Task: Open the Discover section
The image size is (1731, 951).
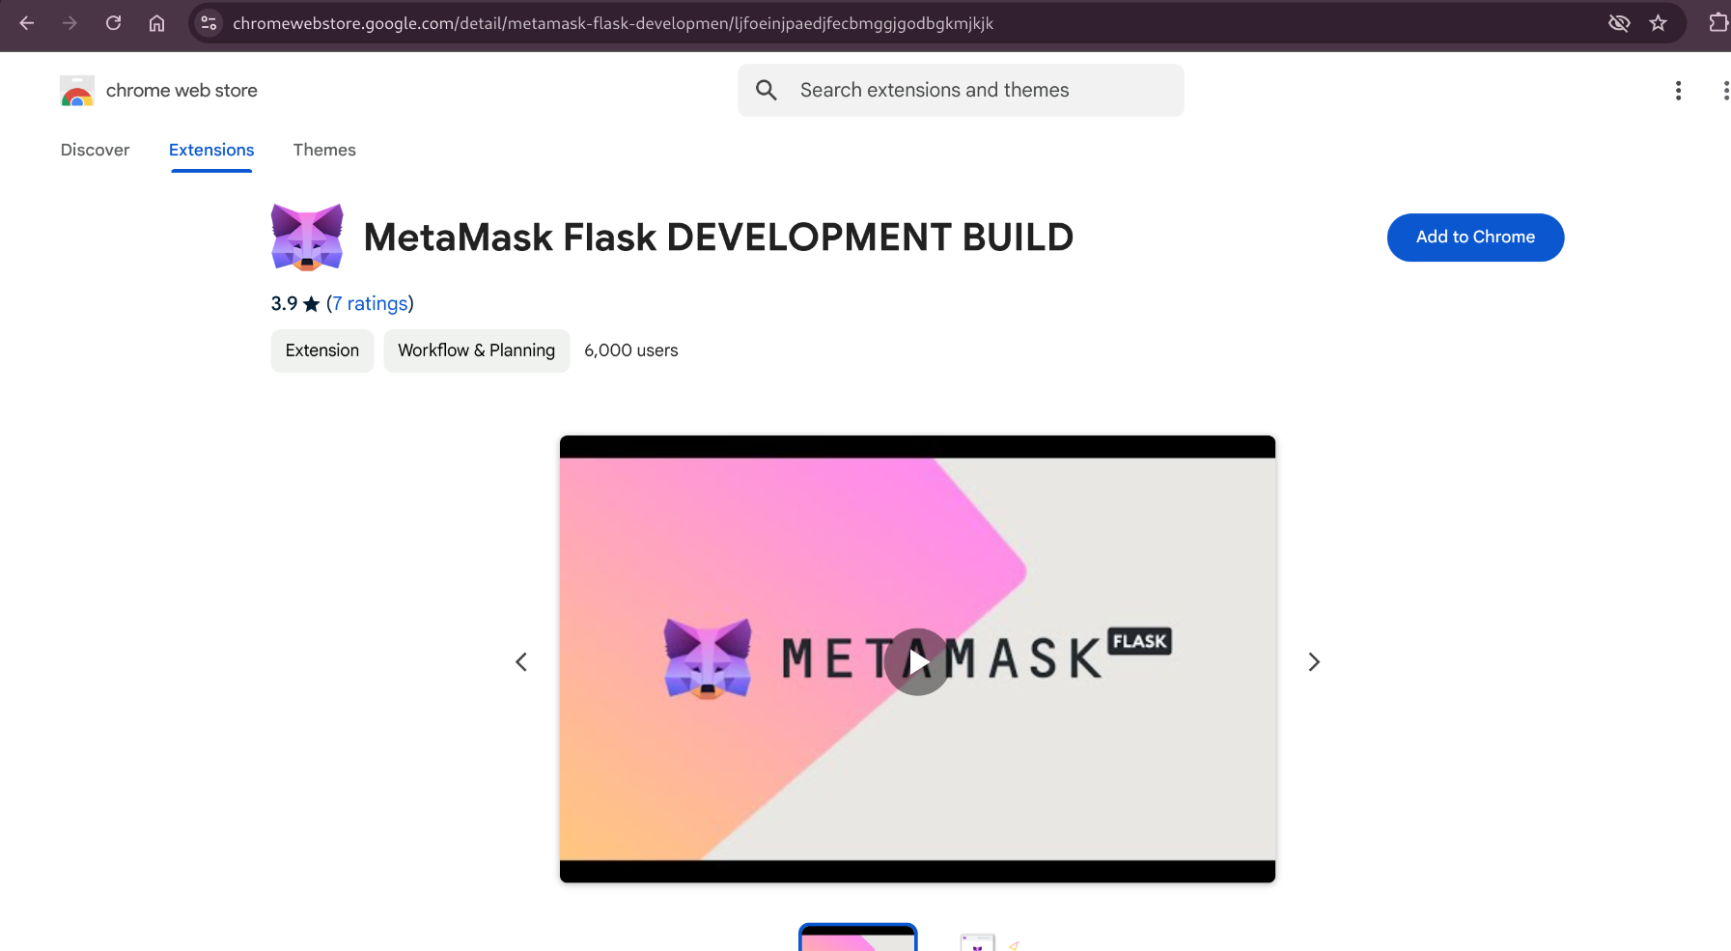Action: pos(95,150)
